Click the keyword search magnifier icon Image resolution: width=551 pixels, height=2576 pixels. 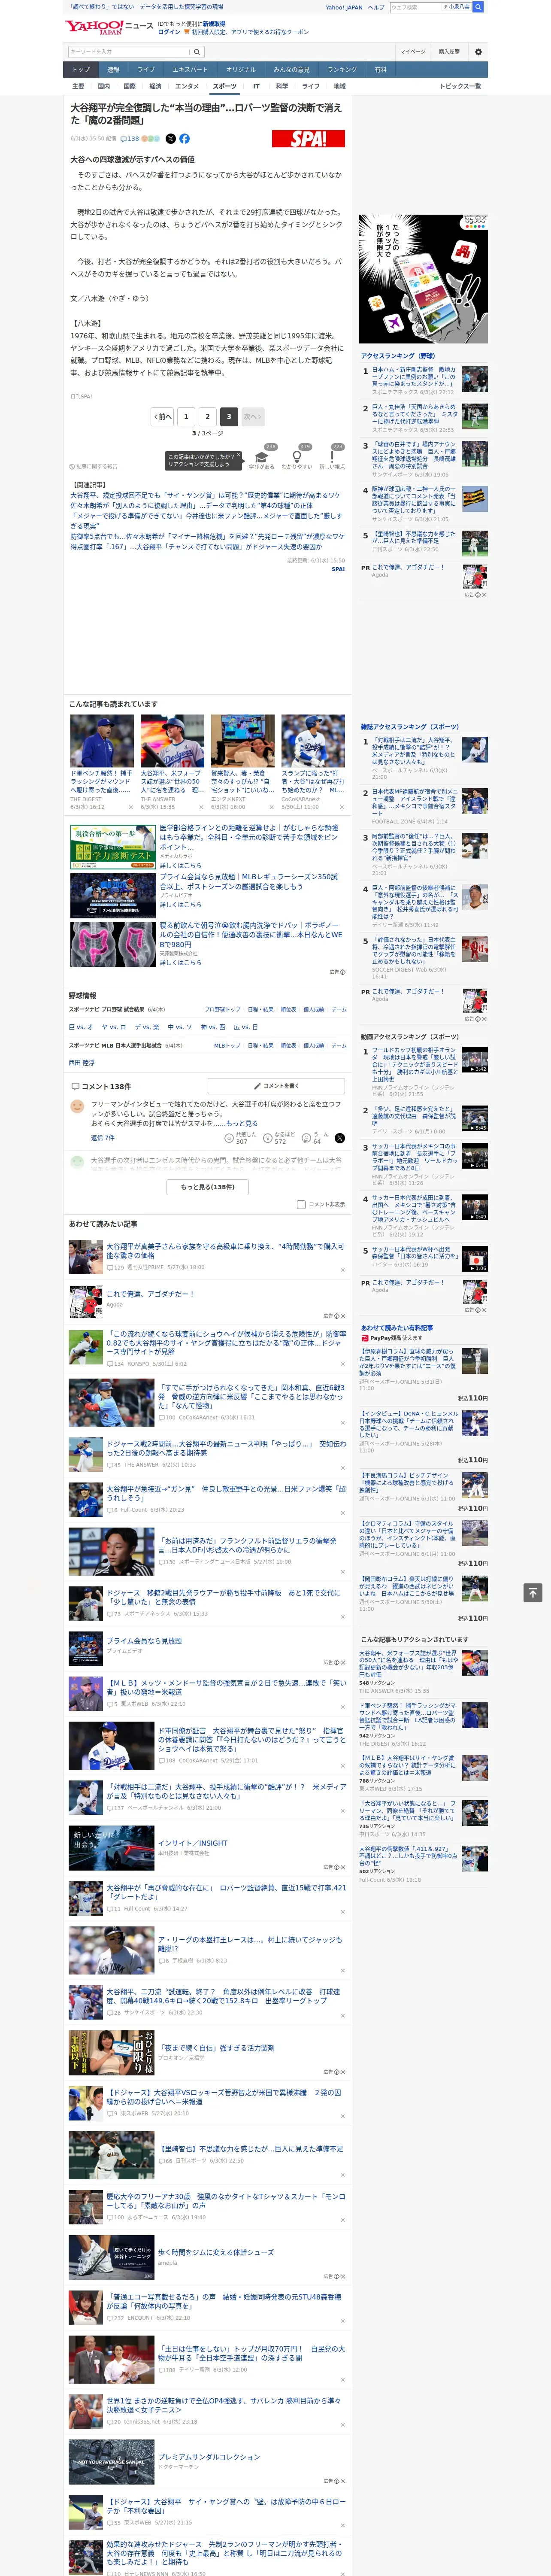click(197, 52)
